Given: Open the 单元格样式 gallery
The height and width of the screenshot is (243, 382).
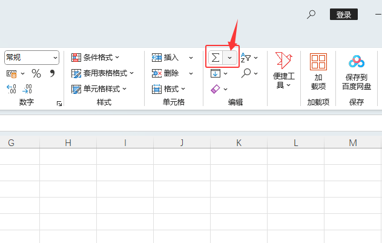Looking at the screenshot, I should click(x=99, y=89).
